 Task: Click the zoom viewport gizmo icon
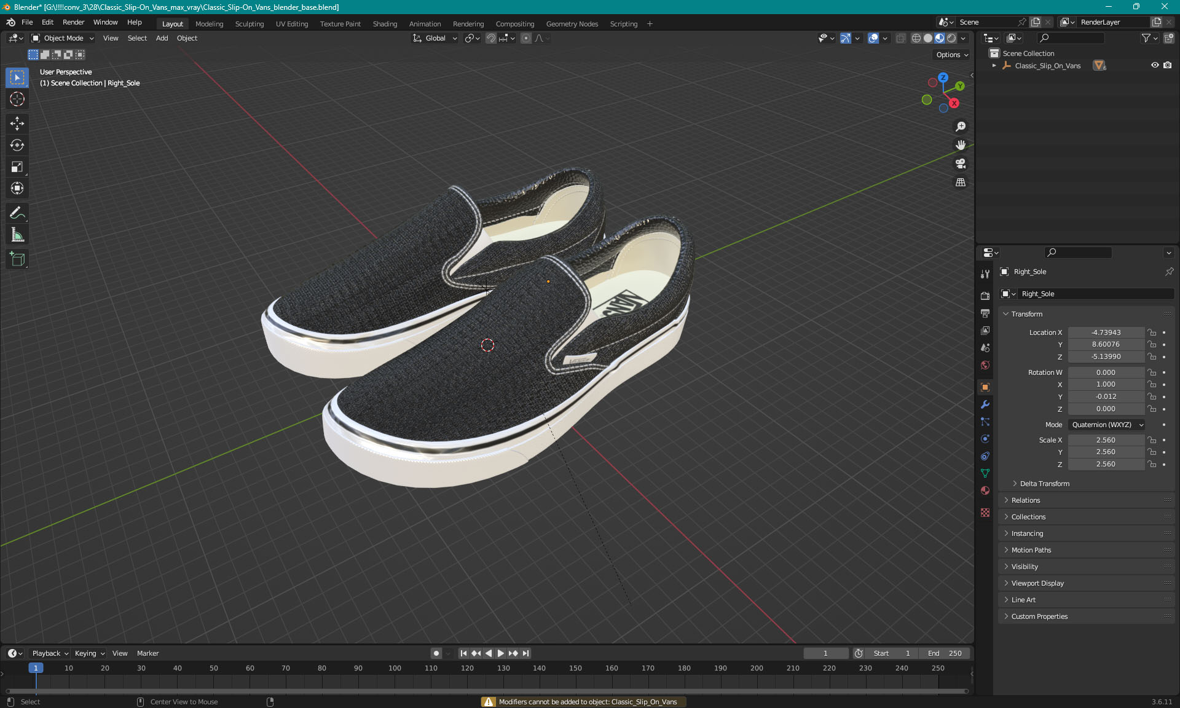pyautogui.click(x=961, y=127)
